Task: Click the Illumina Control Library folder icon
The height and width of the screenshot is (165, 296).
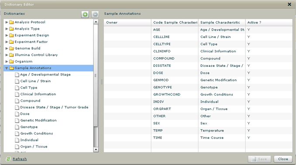Action: point(11,55)
